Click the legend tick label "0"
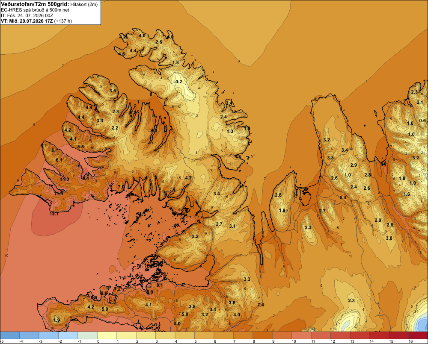Screen dimensions: 428x344 98,341
